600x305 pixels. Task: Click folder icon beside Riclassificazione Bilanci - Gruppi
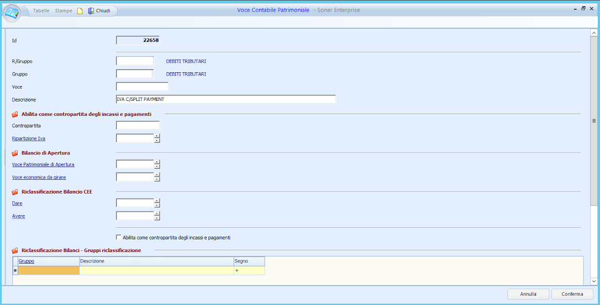[x=15, y=250]
